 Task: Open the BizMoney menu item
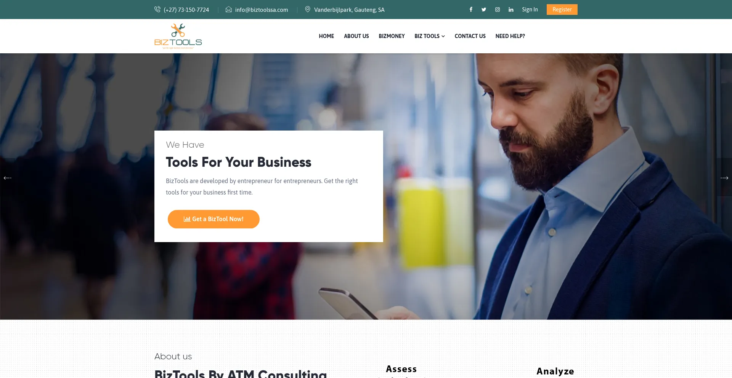coord(392,36)
